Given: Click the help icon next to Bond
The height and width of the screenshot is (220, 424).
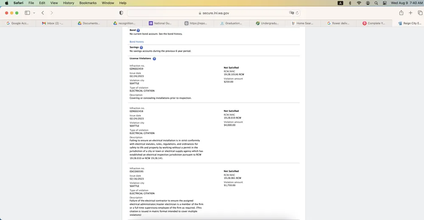Looking at the screenshot, I should [138, 30].
